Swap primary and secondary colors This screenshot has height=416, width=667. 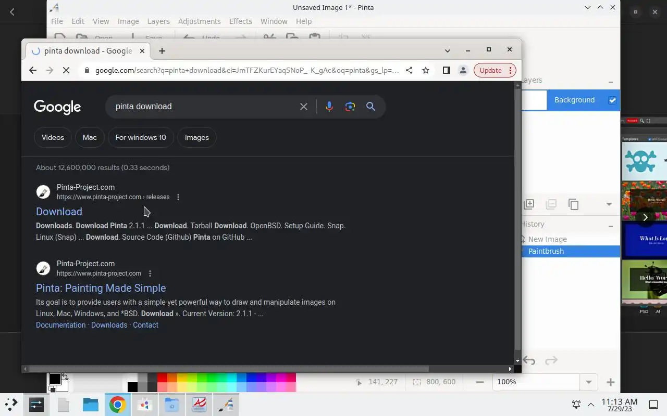click(65, 376)
